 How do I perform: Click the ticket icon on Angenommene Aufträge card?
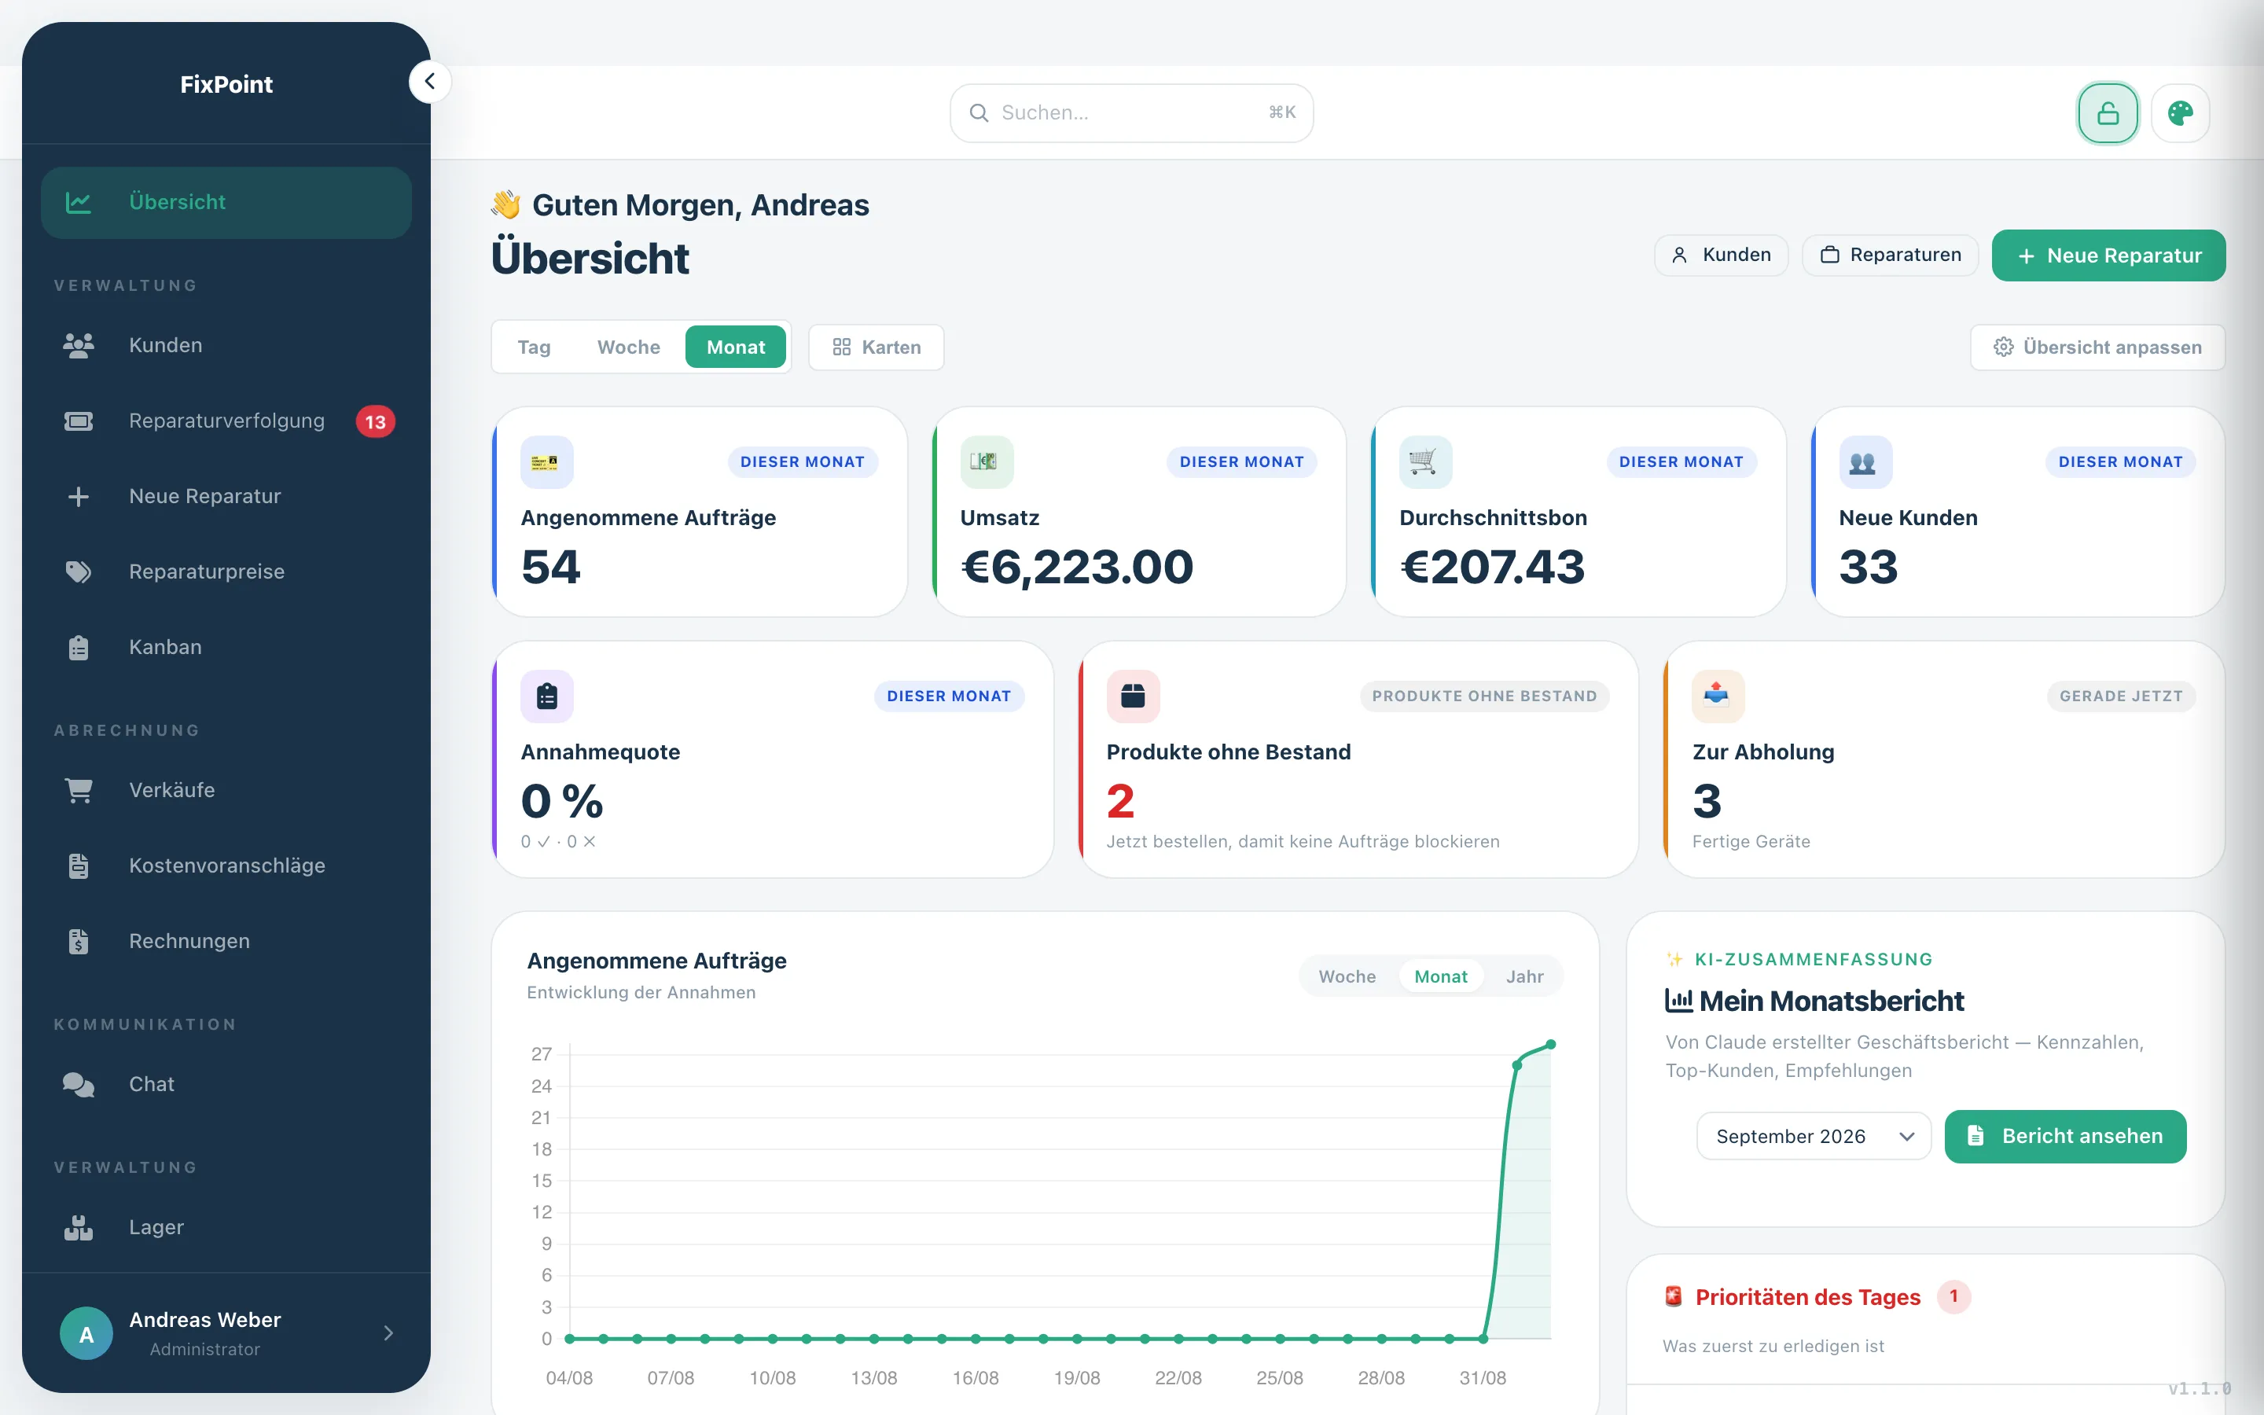546,462
